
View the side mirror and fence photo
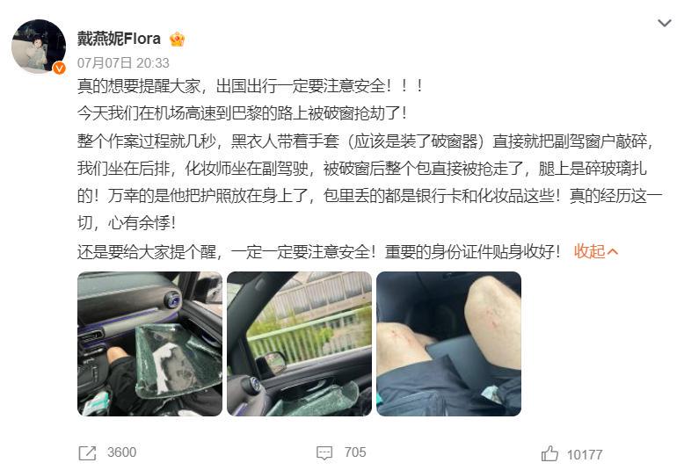299,343
